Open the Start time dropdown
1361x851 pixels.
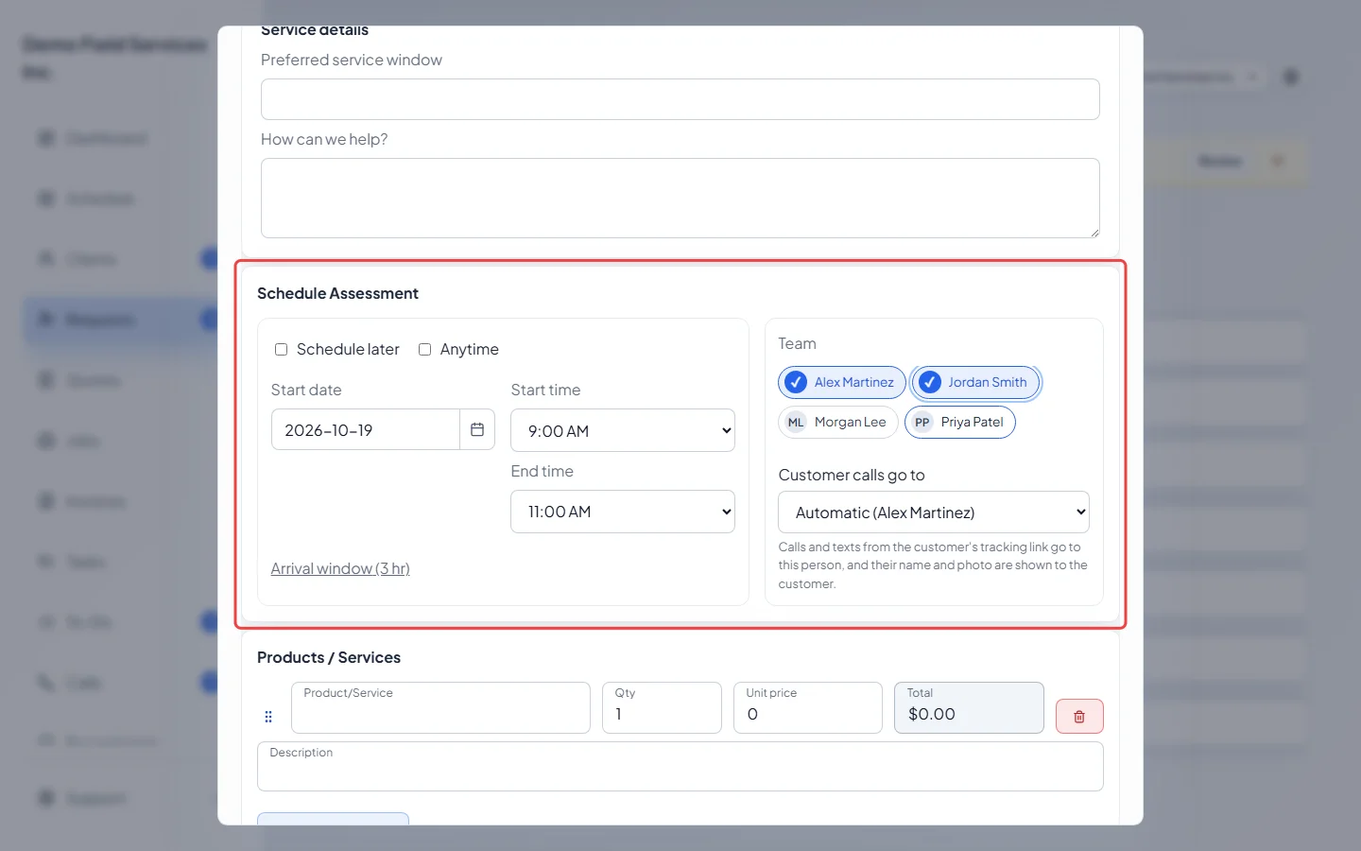tap(623, 430)
